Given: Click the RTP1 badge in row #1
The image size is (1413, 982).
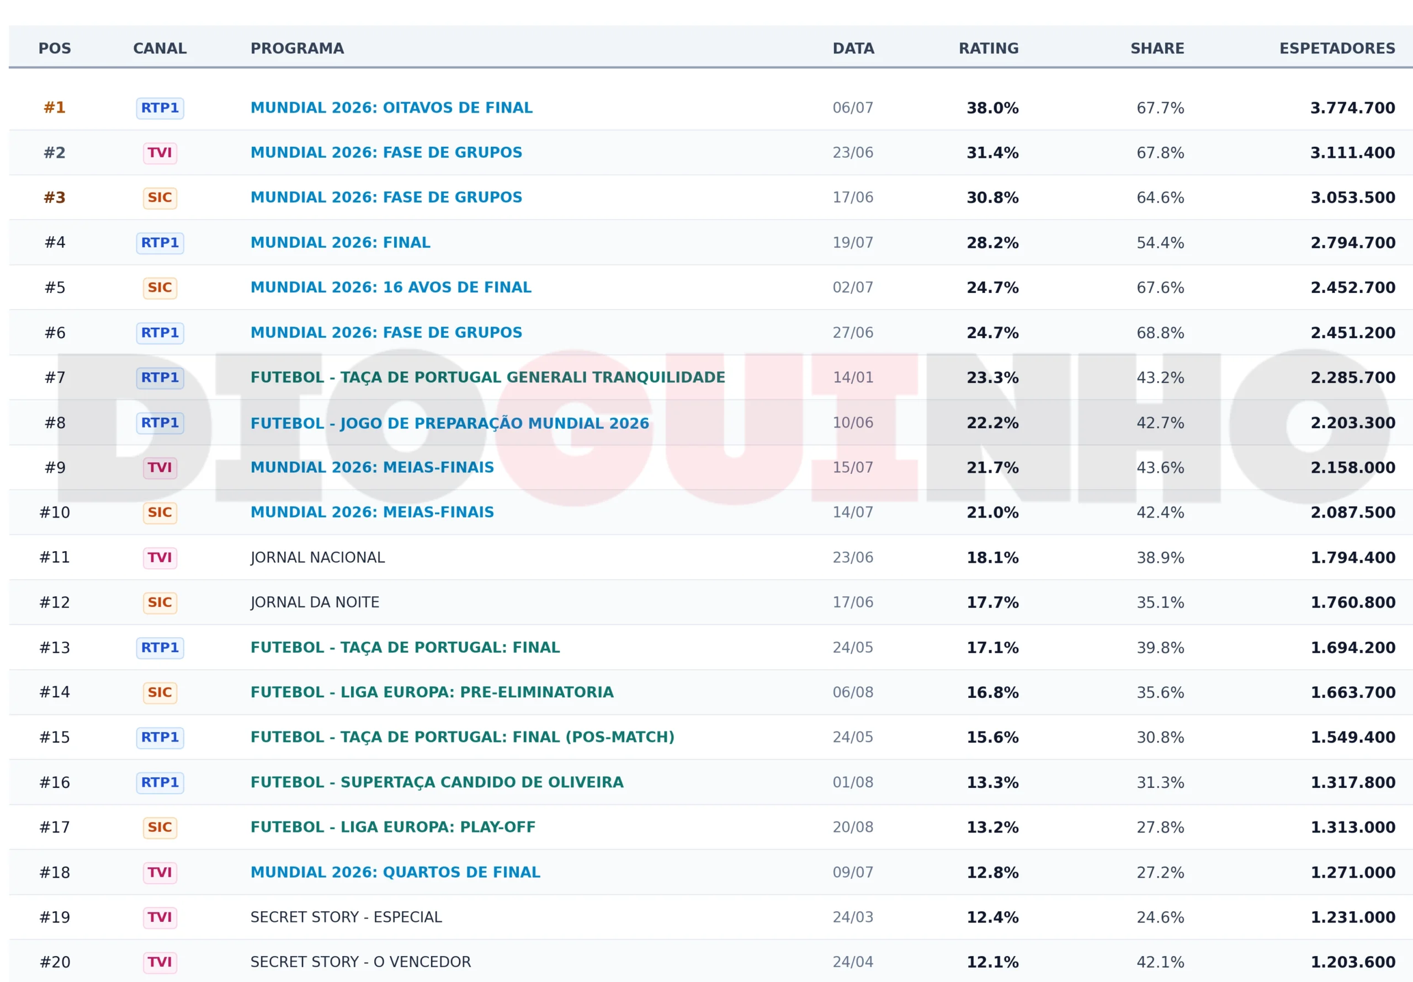Looking at the screenshot, I should (160, 108).
